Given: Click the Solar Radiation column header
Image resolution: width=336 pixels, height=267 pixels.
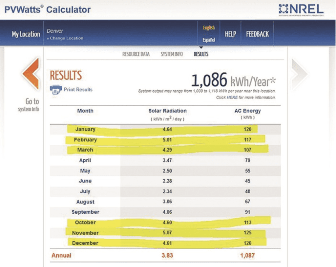Looking at the screenshot, I should click(x=168, y=111).
